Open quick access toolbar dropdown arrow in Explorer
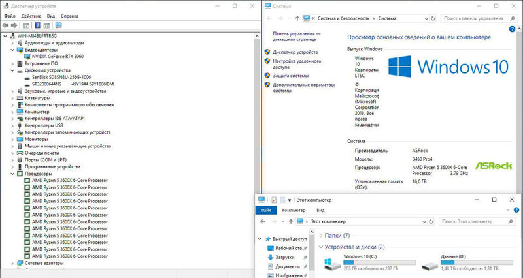The width and height of the screenshot is (523, 278). (x=290, y=200)
